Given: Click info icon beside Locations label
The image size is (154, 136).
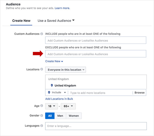Looking at the screenshot, I should coord(42,69).
